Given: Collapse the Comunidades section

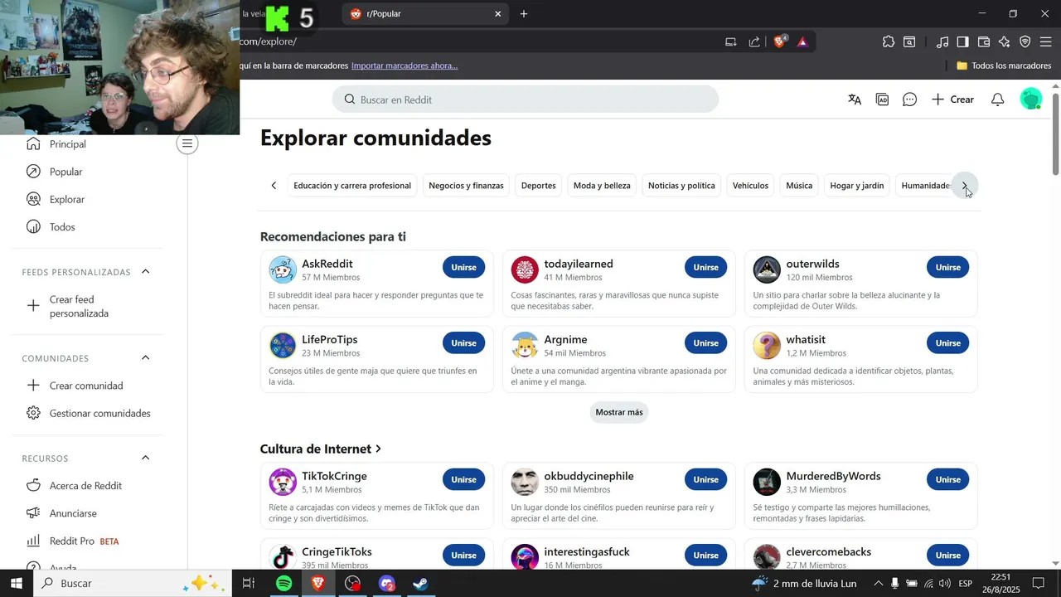Looking at the screenshot, I should click(x=146, y=358).
